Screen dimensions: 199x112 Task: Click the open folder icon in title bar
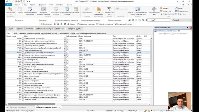point(16,1)
